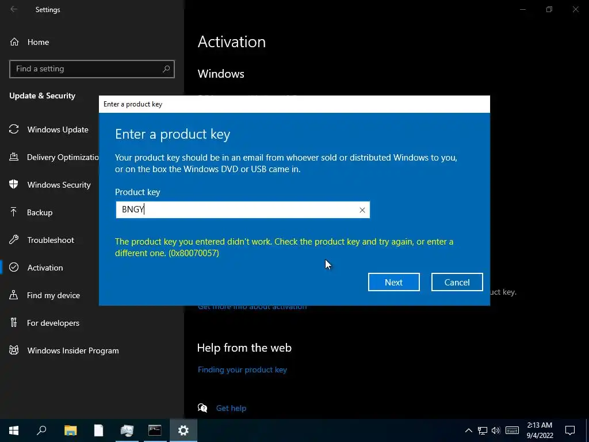Viewport: 589px width, 442px height.
Task: Select For developers in sidebar
Action: tap(53, 323)
